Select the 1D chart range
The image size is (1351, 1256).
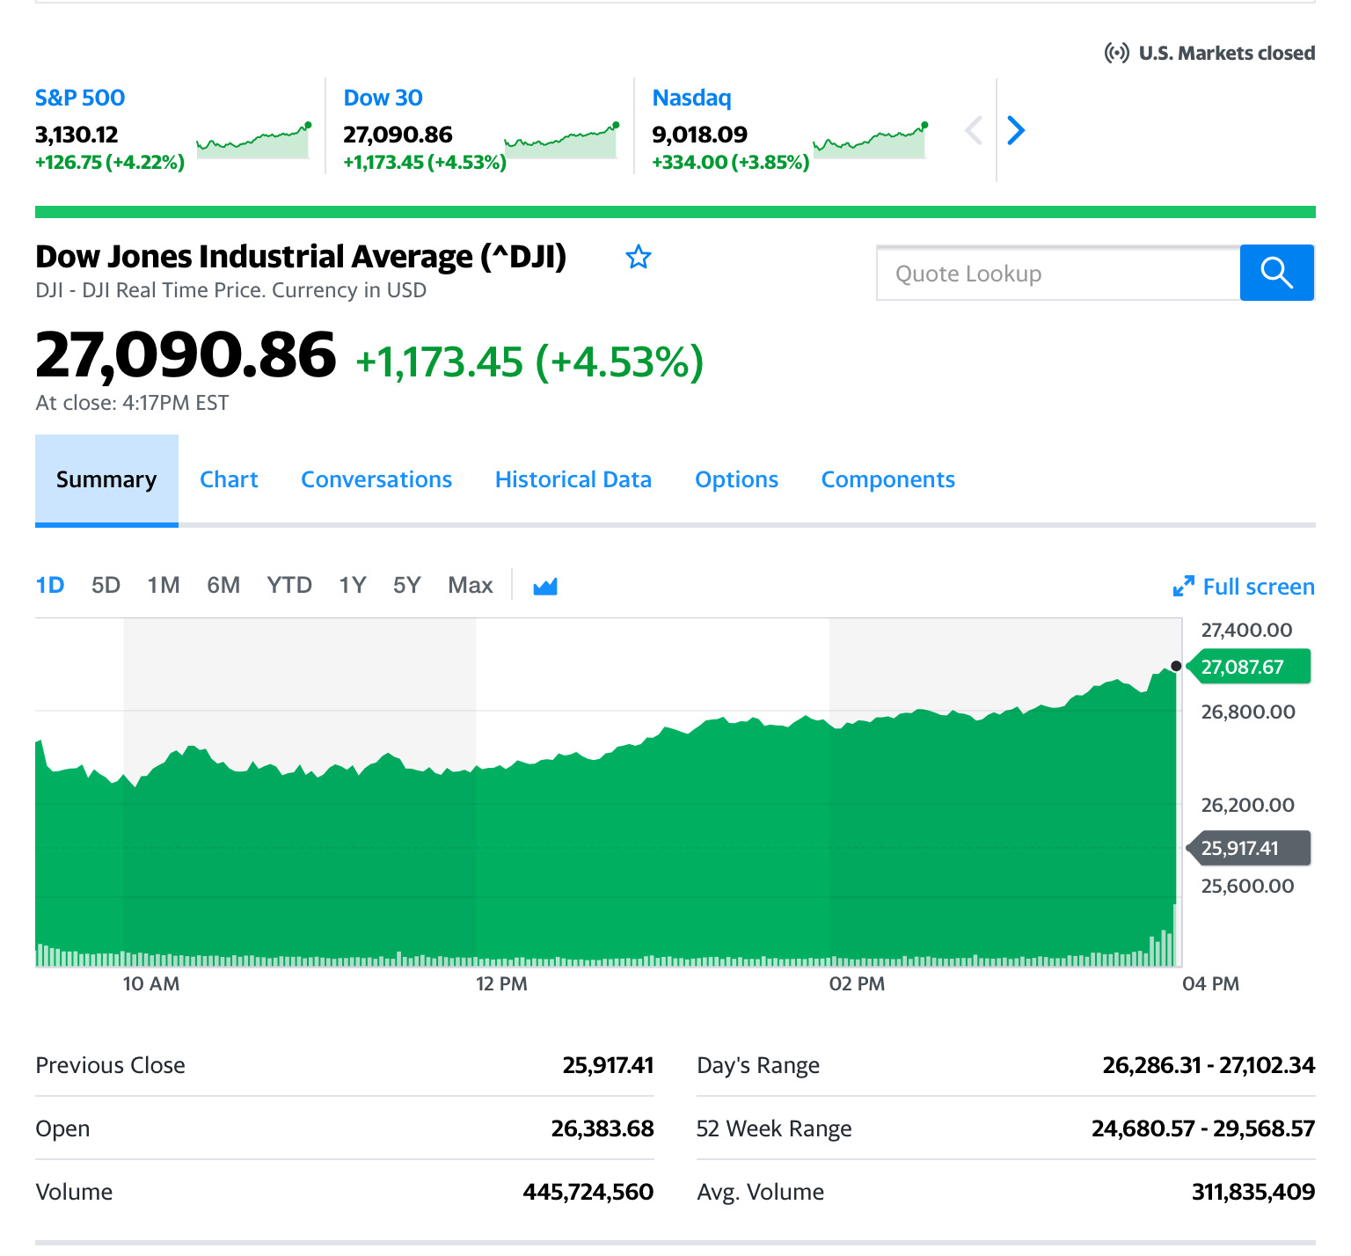pyautogui.click(x=50, y=586)
